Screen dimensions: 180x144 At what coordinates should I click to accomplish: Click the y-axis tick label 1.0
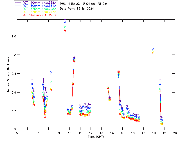(13, 36)
